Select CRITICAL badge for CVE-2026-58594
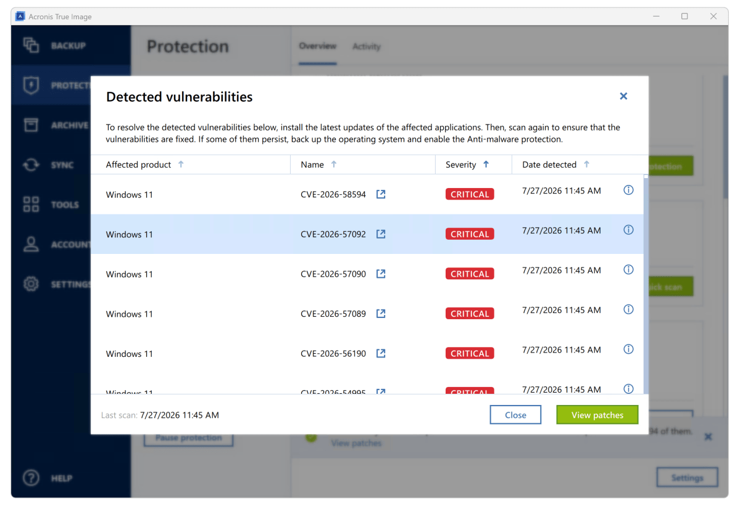The width and height of the screenshot is (740, 506). [x=470, y=194]
